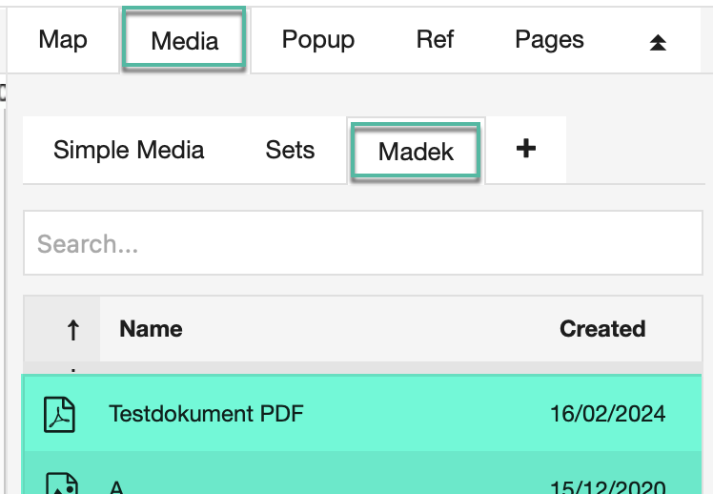
Task: Sort the list by the Name column
Action: point(151,329)
